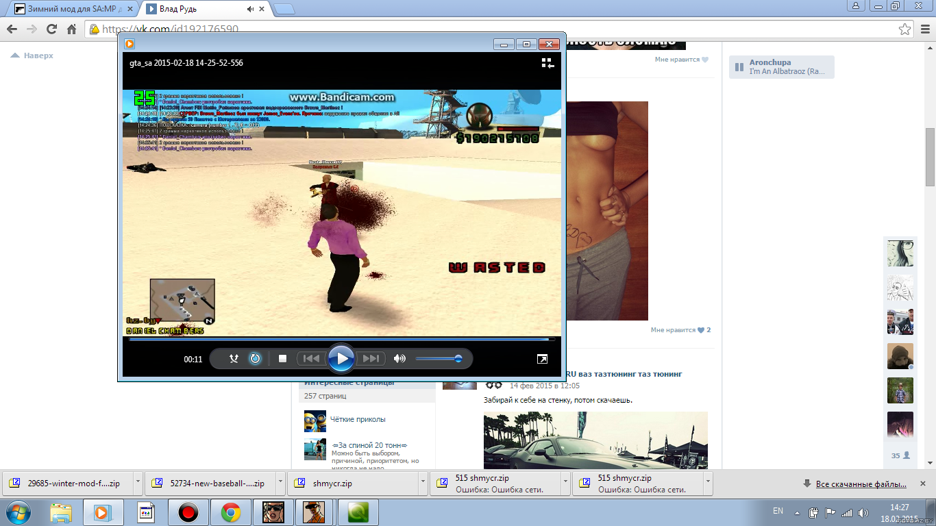Pause the Aronchupa track in VK
This screenshot has width=936, height=526.
pos(739,67)
